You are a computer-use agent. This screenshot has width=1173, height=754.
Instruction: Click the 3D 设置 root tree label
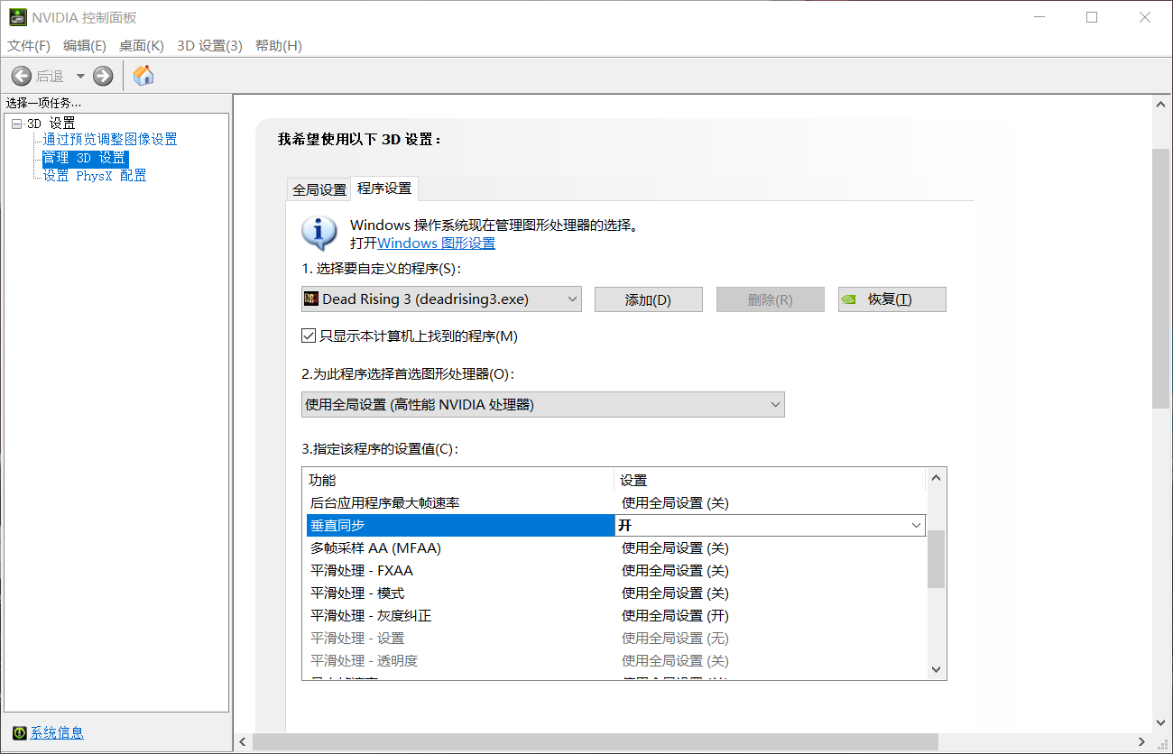[x=51, y=124]
